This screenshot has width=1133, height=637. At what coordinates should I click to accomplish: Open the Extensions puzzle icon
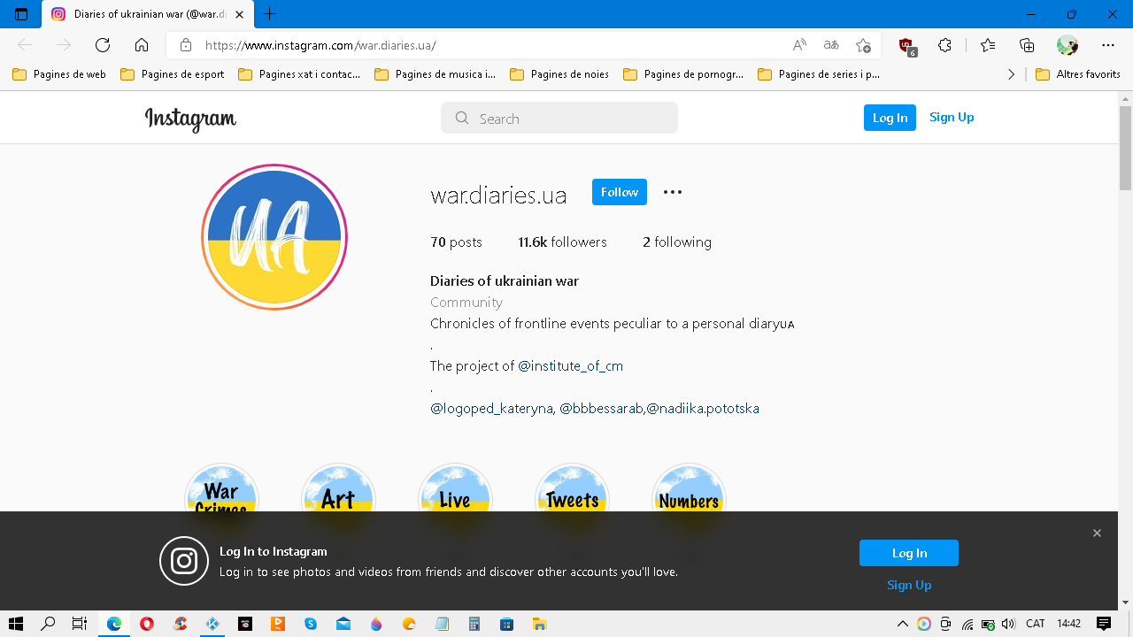pos(945,45)
